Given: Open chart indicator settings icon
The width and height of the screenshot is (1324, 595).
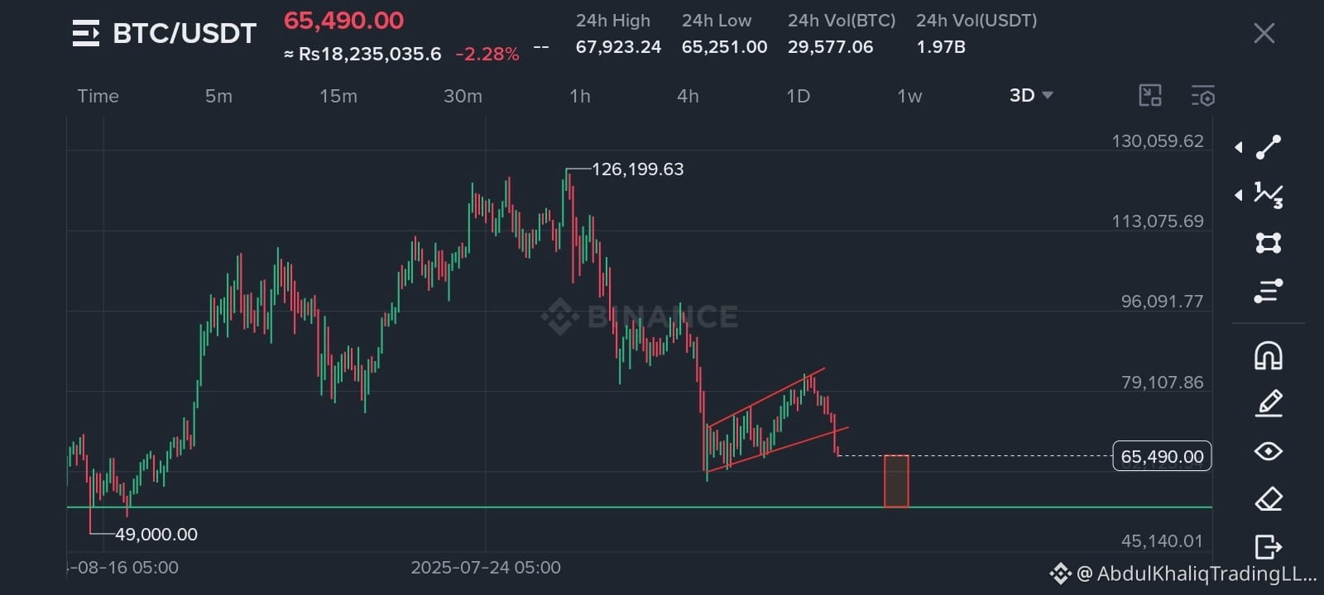Looking at the screenshot, I should tap(1203, 96).
